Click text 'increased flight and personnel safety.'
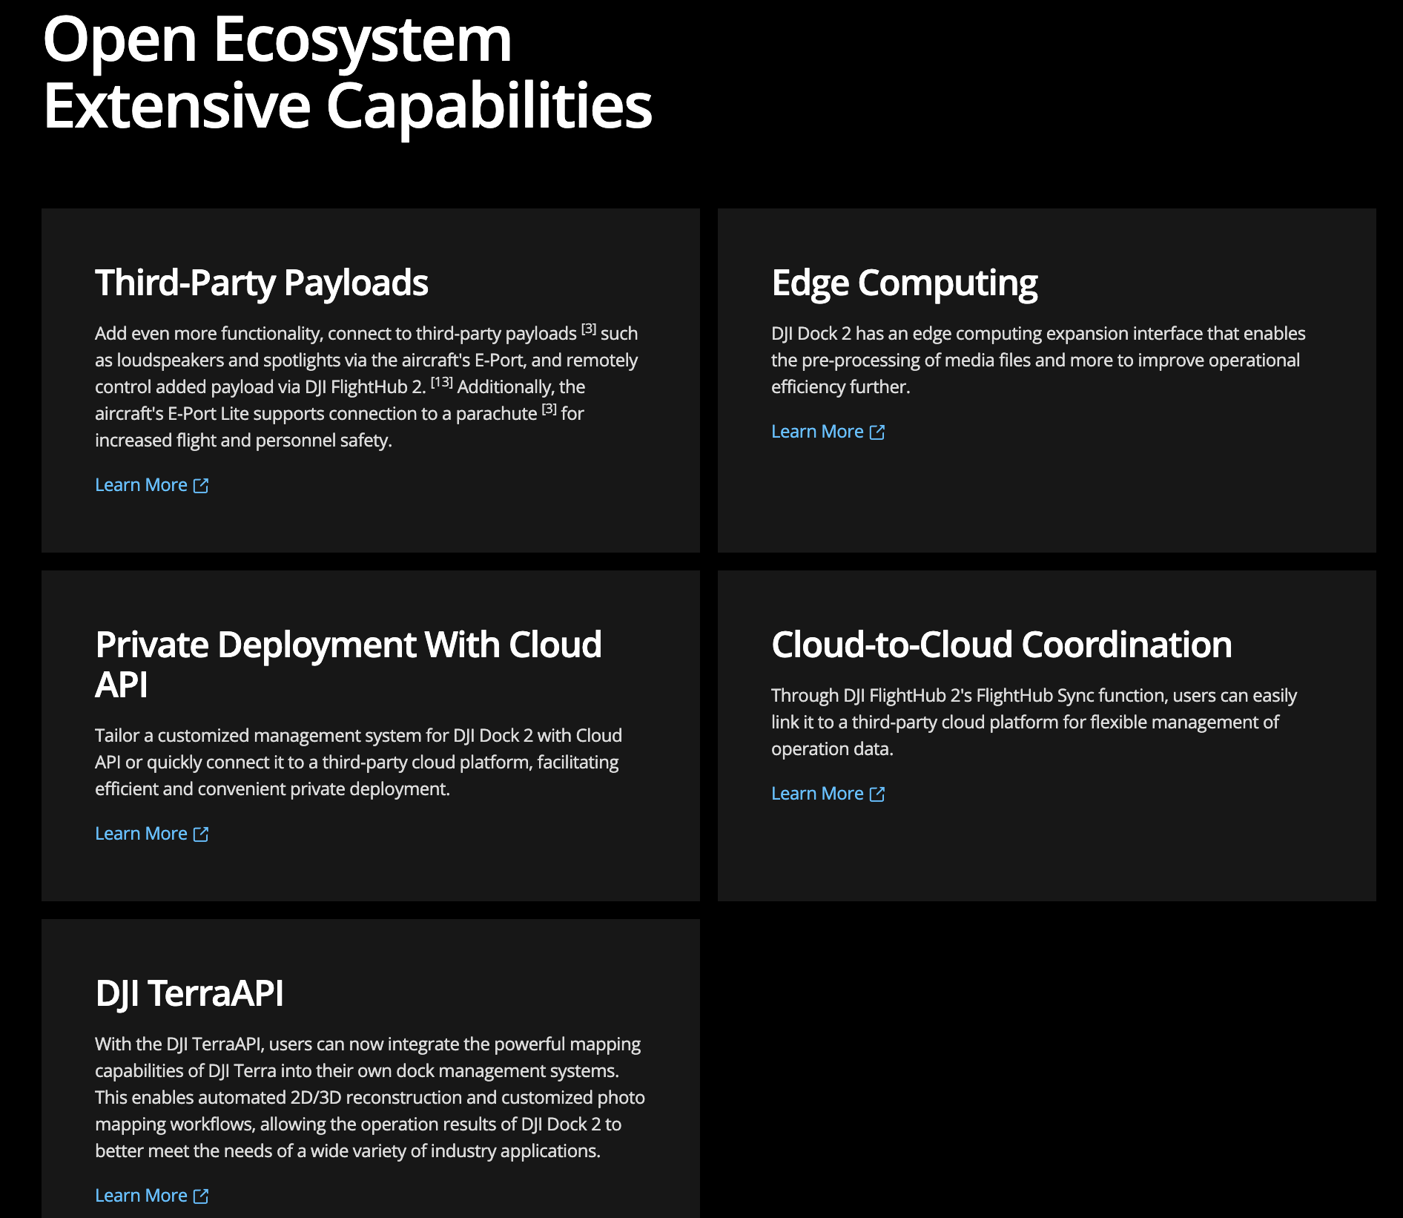This screenshot has height=1218, width=1403. pyautogui.click(x=243, y=441)
